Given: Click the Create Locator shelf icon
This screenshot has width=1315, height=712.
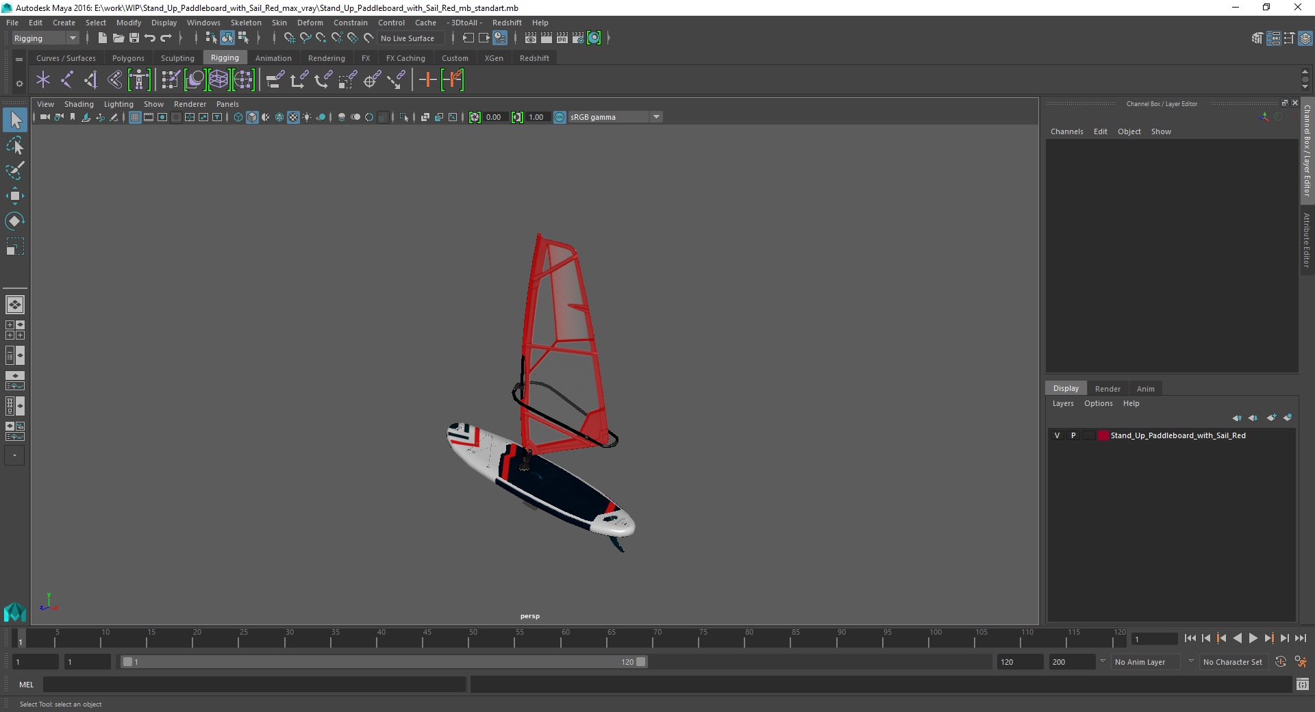Looking at the screenshot, I should (x=43, y=80).
